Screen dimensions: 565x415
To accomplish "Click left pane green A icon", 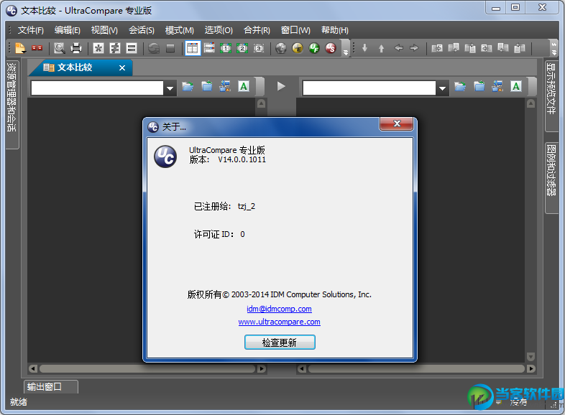I will tap(244, 86).
